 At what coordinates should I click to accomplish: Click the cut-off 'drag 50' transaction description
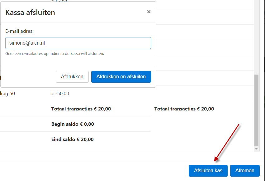coord(7,93)
